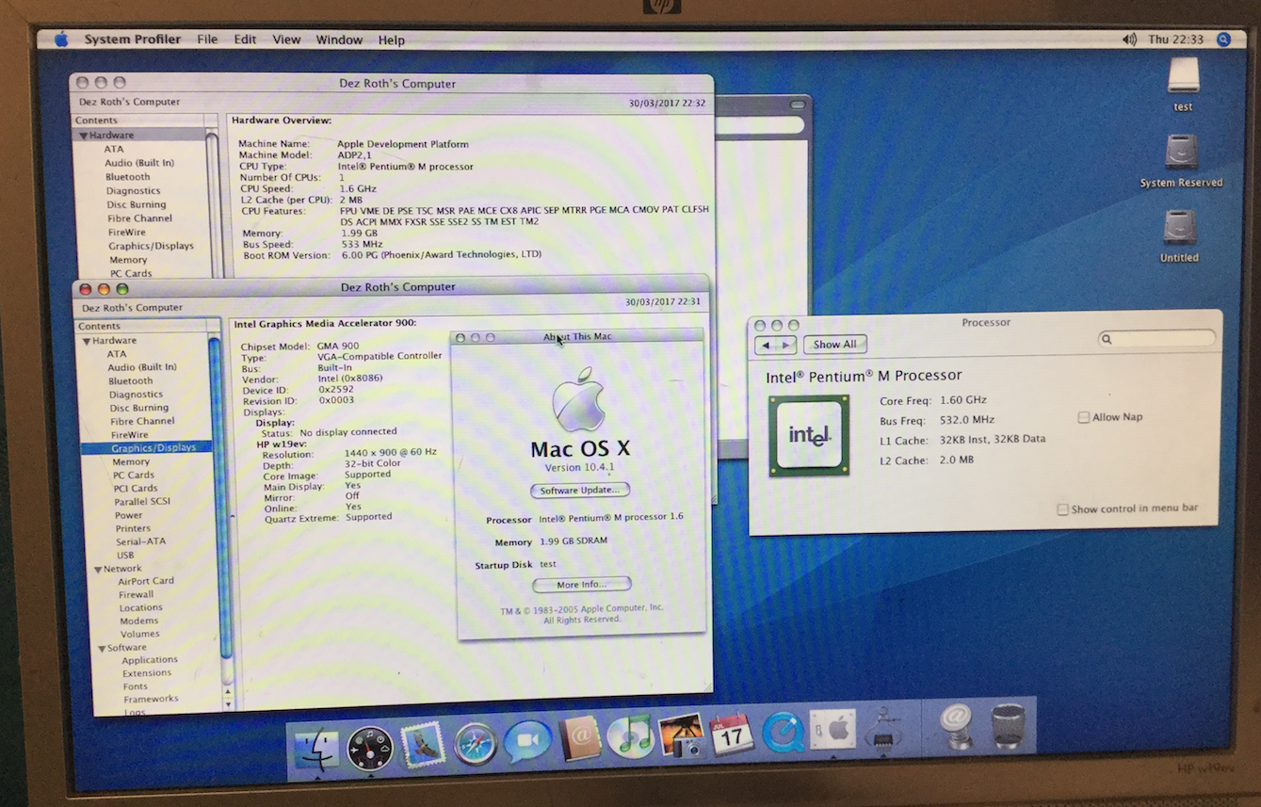
Task: Select Extensions under Software
Action: (x=146, y=674)
